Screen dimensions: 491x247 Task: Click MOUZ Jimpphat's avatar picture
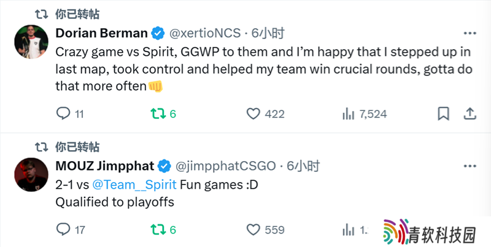pyautogui.click(x=31, y=175)
